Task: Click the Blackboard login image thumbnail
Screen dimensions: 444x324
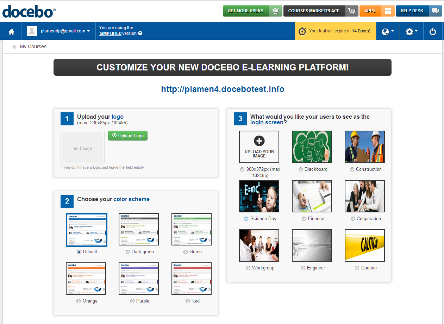Action: (312, 147)
